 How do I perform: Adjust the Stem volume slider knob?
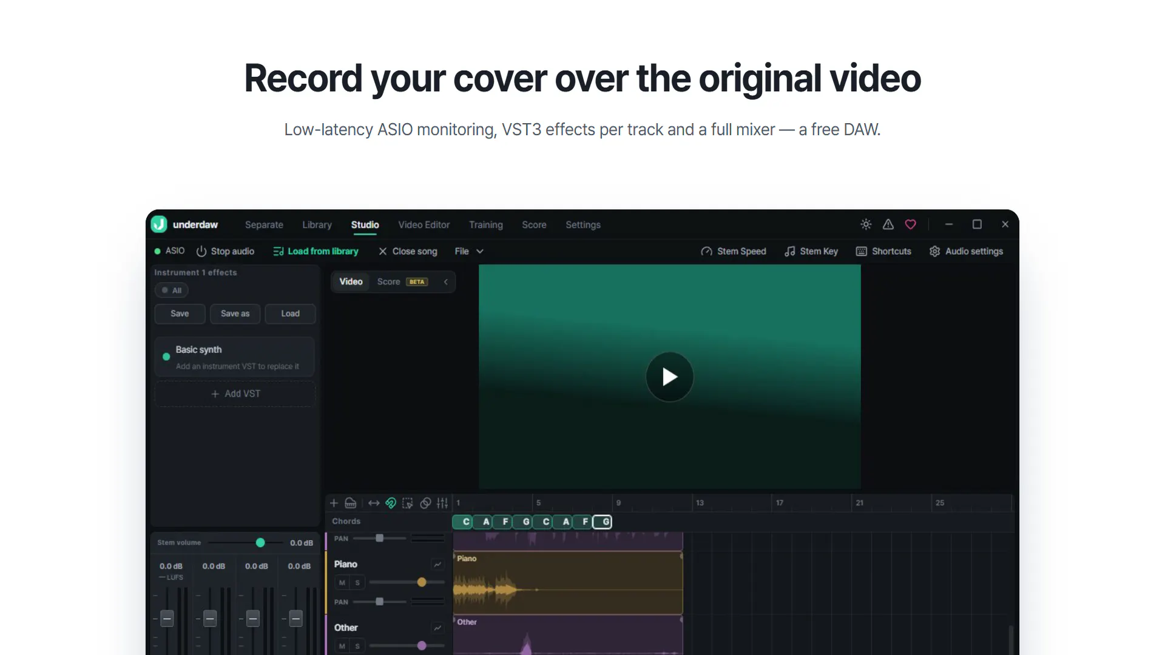pos(260,543)
